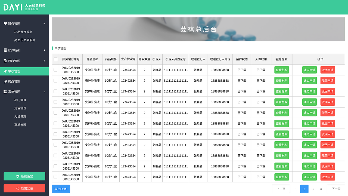The height and width of the screenshot is (196, 348).
Task: Click the power icon in 退出登录
Action: (18, 188)
